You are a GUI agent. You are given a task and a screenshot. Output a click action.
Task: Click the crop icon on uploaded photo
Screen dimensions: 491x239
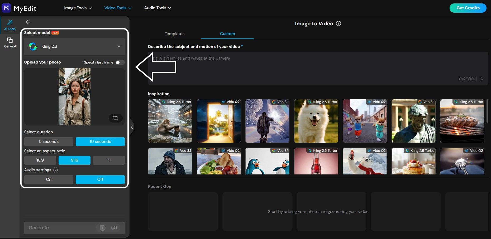[x=116, y=118]
